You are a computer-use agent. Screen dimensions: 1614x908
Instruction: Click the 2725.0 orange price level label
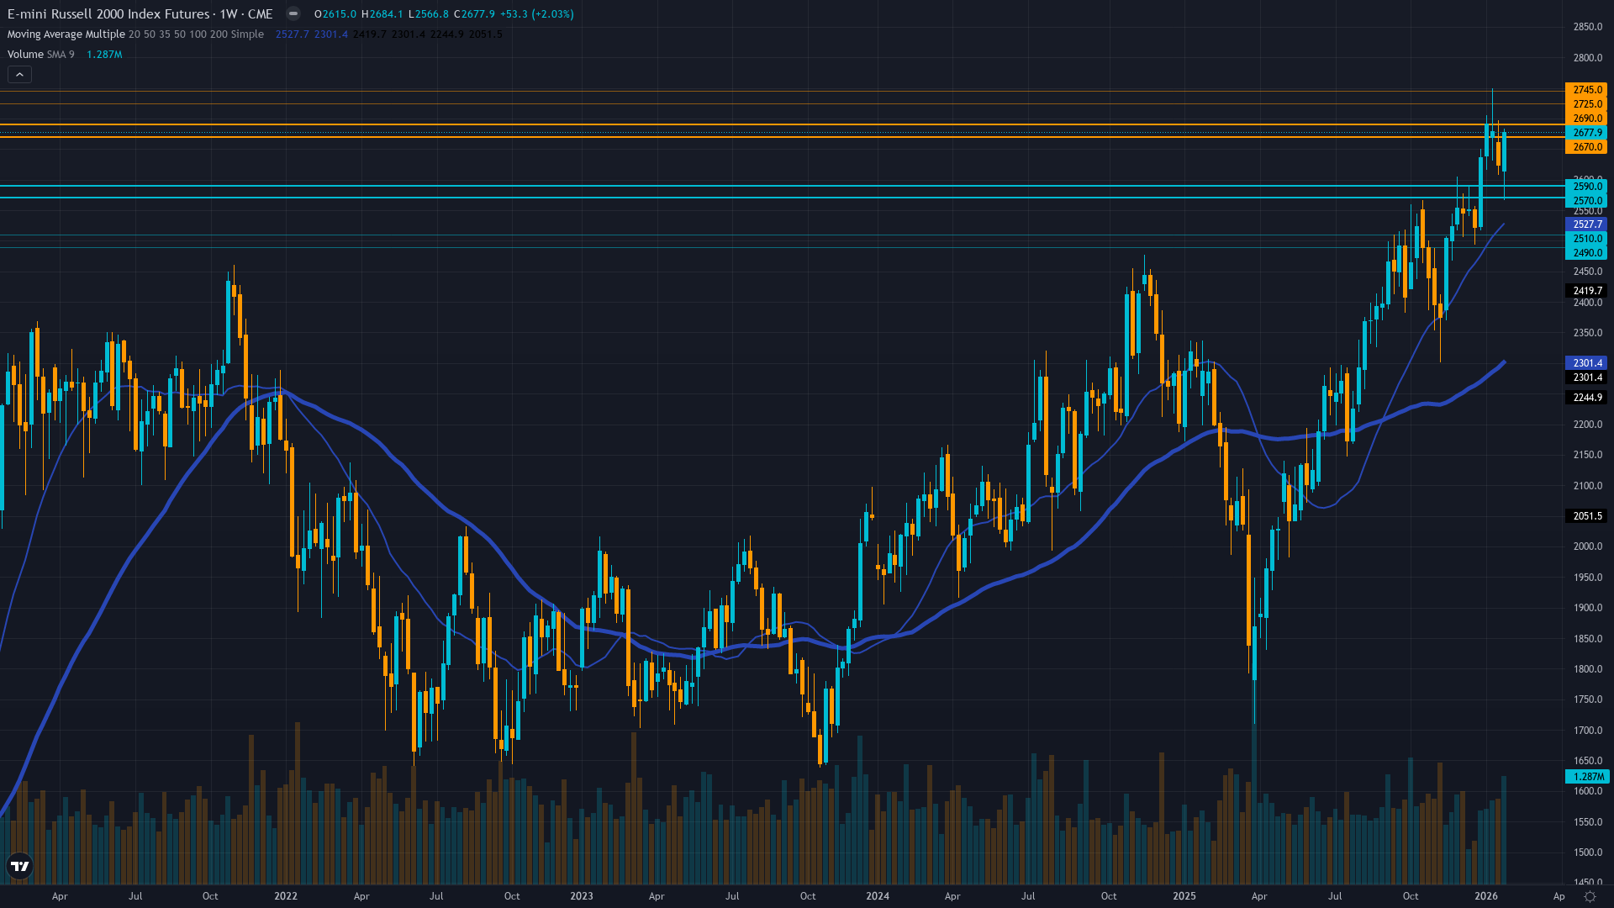[1586, 104]
